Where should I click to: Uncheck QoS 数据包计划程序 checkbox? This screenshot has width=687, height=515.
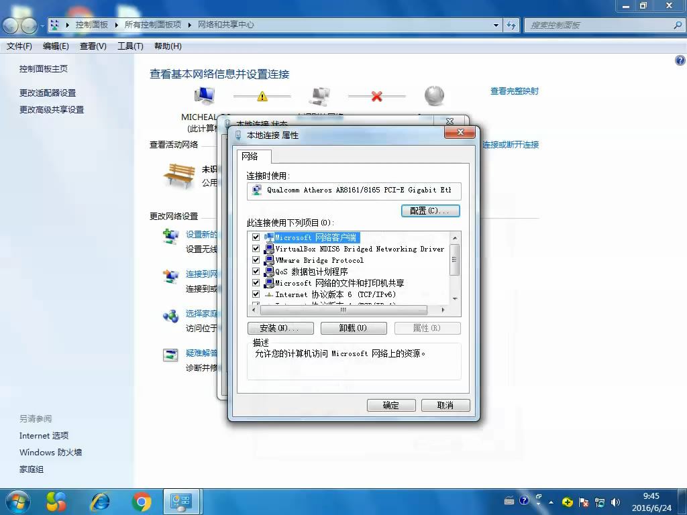[256, 271]
